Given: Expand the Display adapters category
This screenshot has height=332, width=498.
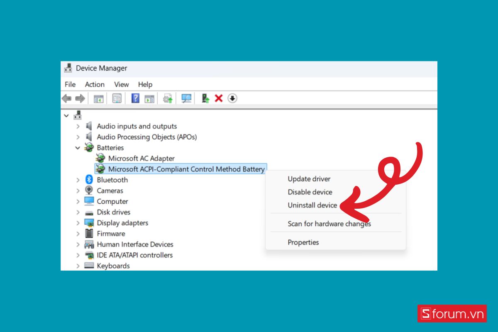Looking at the screenshot, I should [78, 223].
